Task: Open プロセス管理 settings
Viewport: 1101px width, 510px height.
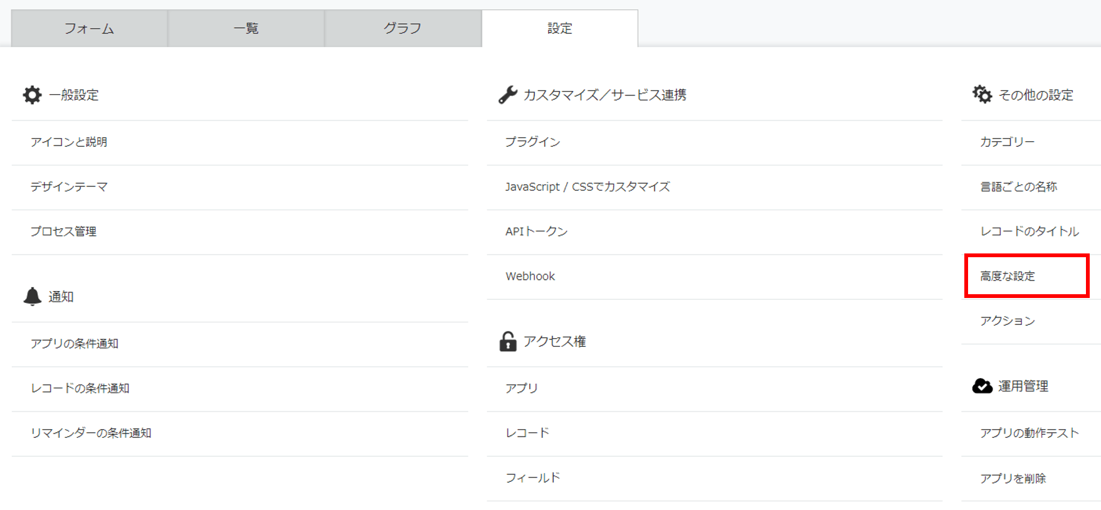Action: click(63, 231)
